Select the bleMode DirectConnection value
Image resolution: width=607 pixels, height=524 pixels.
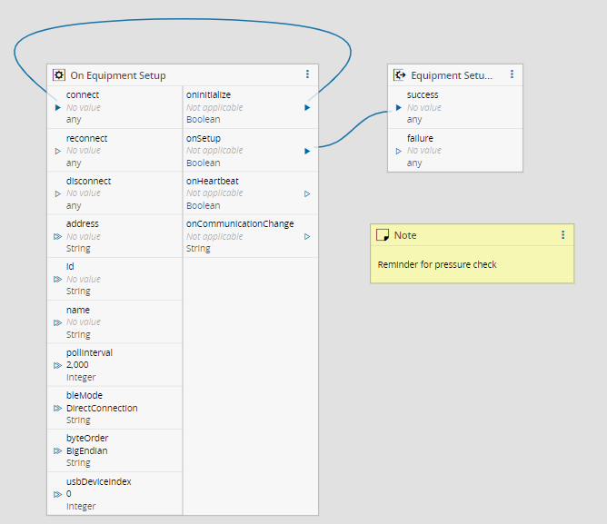click(x=102, y=408)
